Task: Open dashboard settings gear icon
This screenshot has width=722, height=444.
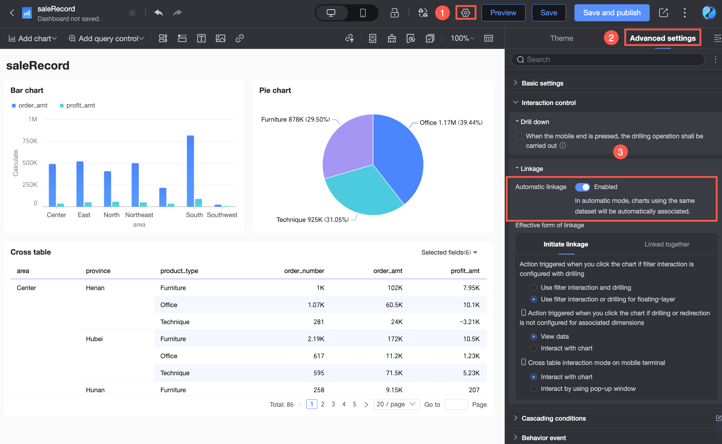Action: [465, 13]
